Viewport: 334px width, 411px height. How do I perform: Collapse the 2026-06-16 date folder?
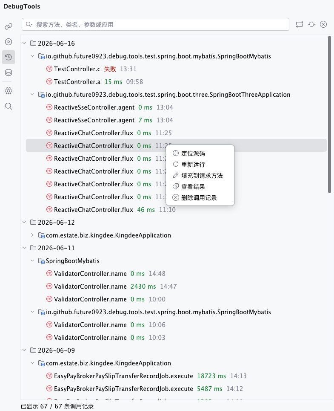[24, 43]
